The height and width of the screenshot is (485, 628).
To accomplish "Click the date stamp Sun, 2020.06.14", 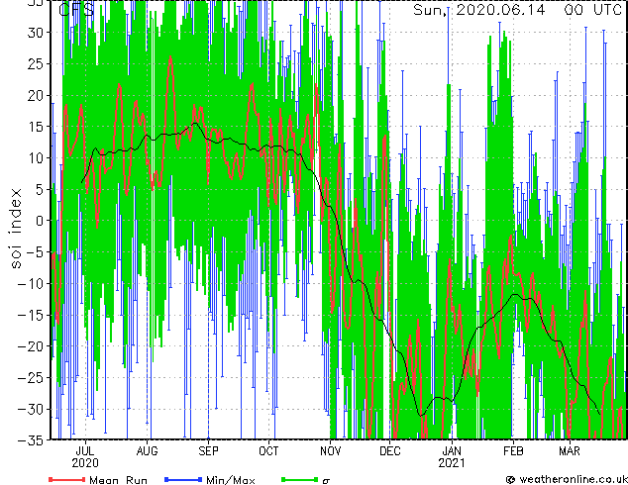I will [479, 10].
